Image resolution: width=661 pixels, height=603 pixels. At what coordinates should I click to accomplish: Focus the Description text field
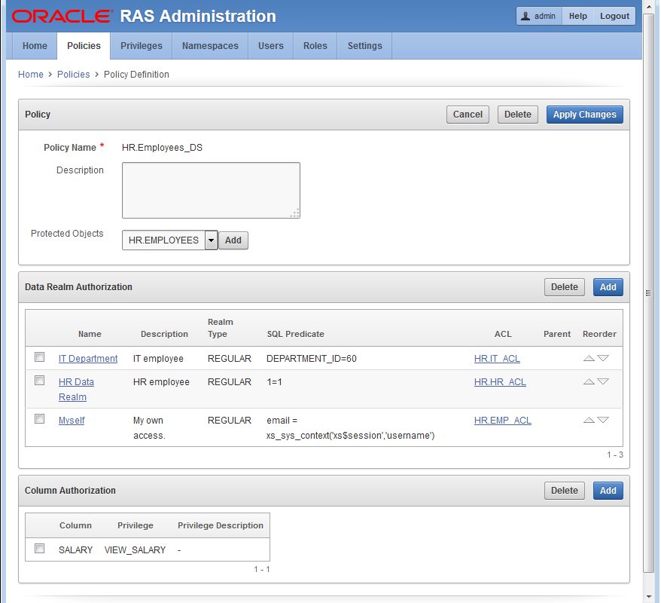point(211,190)
